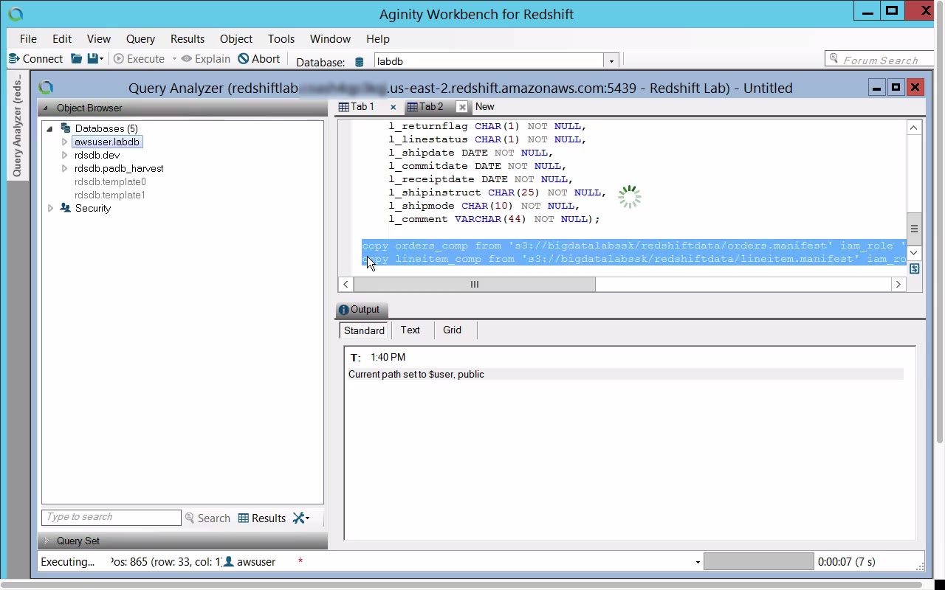Click the Results button in Object Browser

262,518
